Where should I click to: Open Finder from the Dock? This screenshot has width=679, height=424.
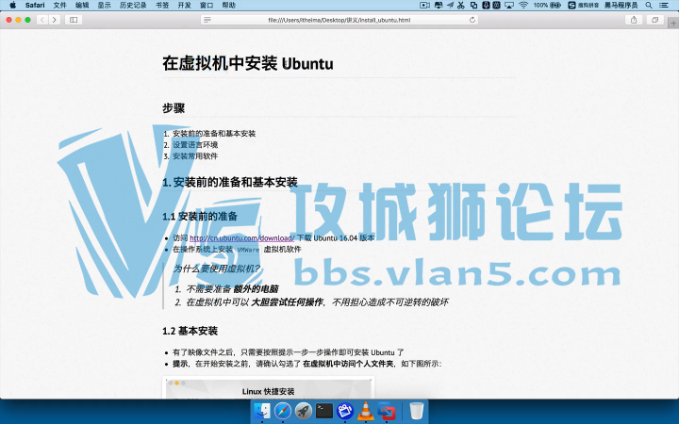pyautogui.click(x=262, y=411)
